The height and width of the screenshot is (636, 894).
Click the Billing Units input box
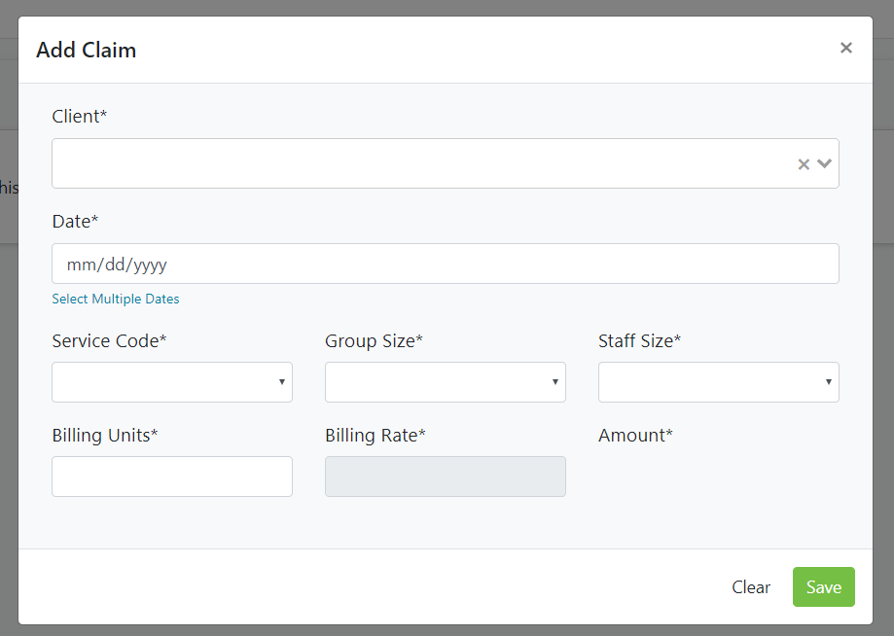point(172,477)
